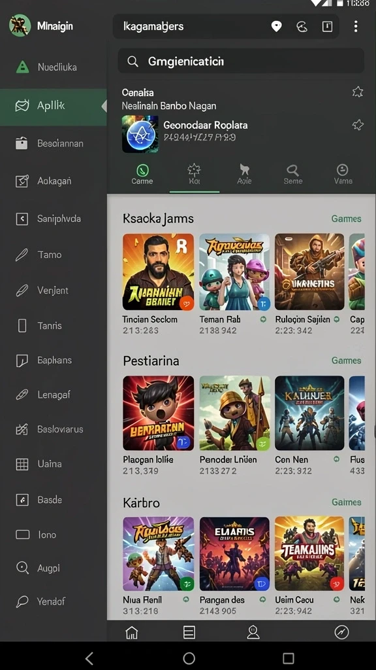Click the Tanris phone icon
Viewport: 376px width, 670px height.
pos(22,326)
